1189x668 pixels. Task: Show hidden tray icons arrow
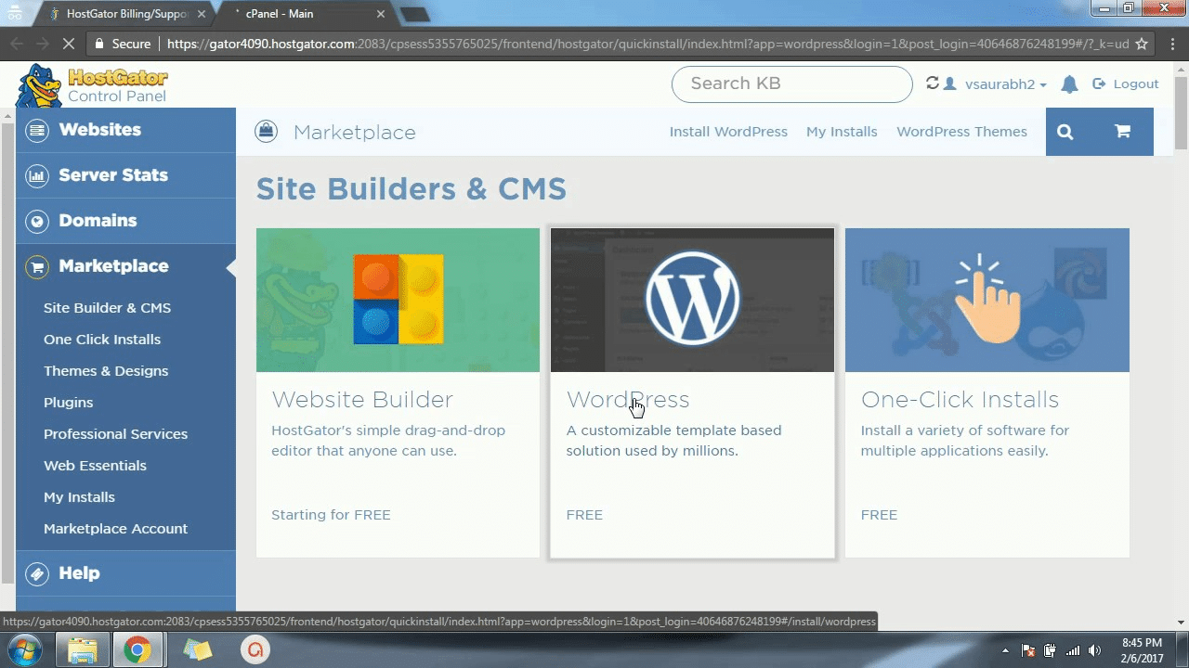point(1007,650)
